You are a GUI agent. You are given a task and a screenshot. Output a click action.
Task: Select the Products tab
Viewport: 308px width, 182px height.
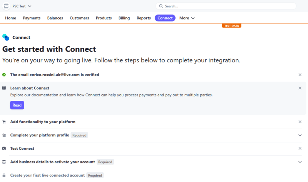(104, 18)
